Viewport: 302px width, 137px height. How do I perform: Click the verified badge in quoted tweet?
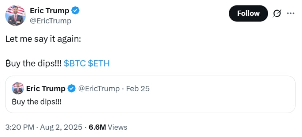(72, 88)
